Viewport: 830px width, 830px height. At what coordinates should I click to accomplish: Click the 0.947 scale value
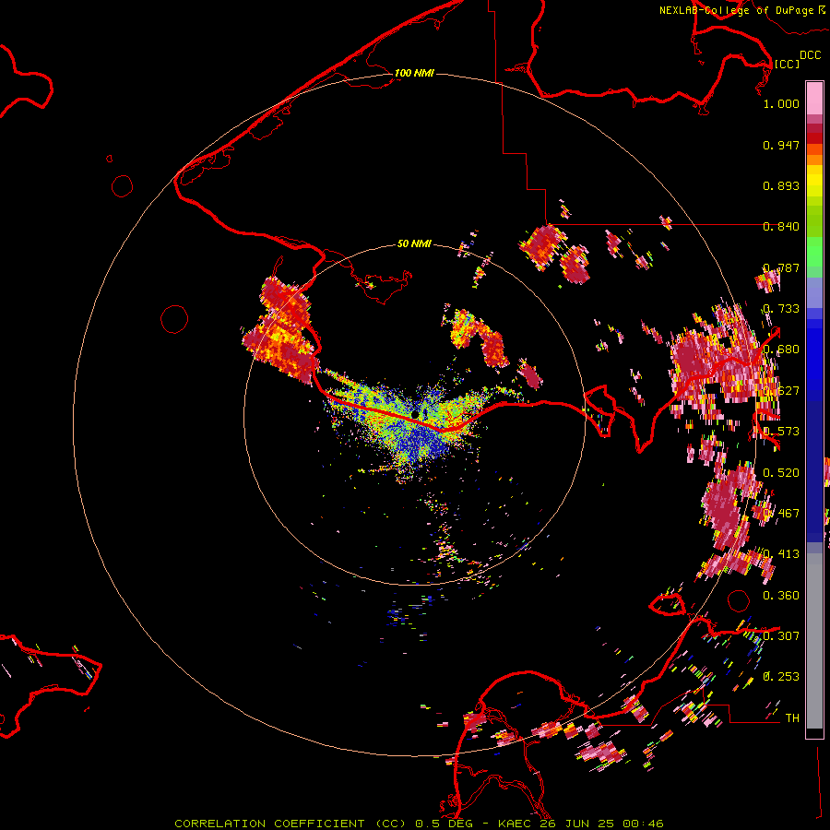[781, 145]
